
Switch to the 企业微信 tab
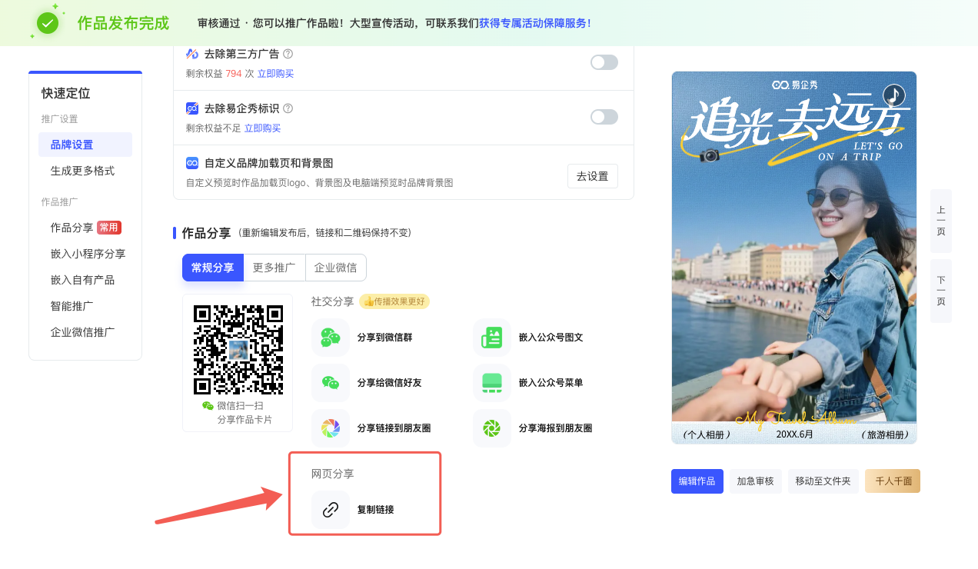coord(335,268)
